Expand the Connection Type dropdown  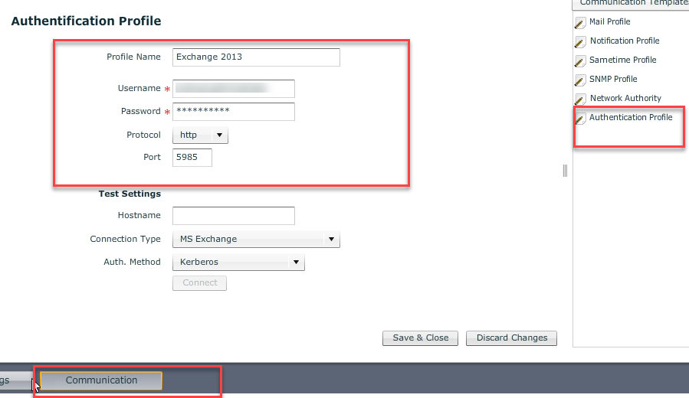(x=256, y=240)
